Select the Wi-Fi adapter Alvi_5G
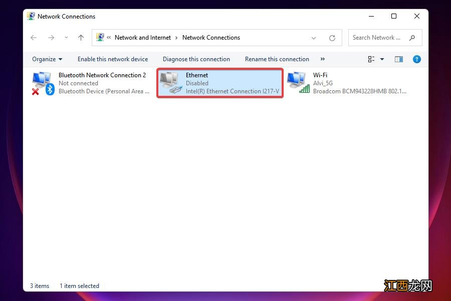The image size is (451, 301). point(347,83)
